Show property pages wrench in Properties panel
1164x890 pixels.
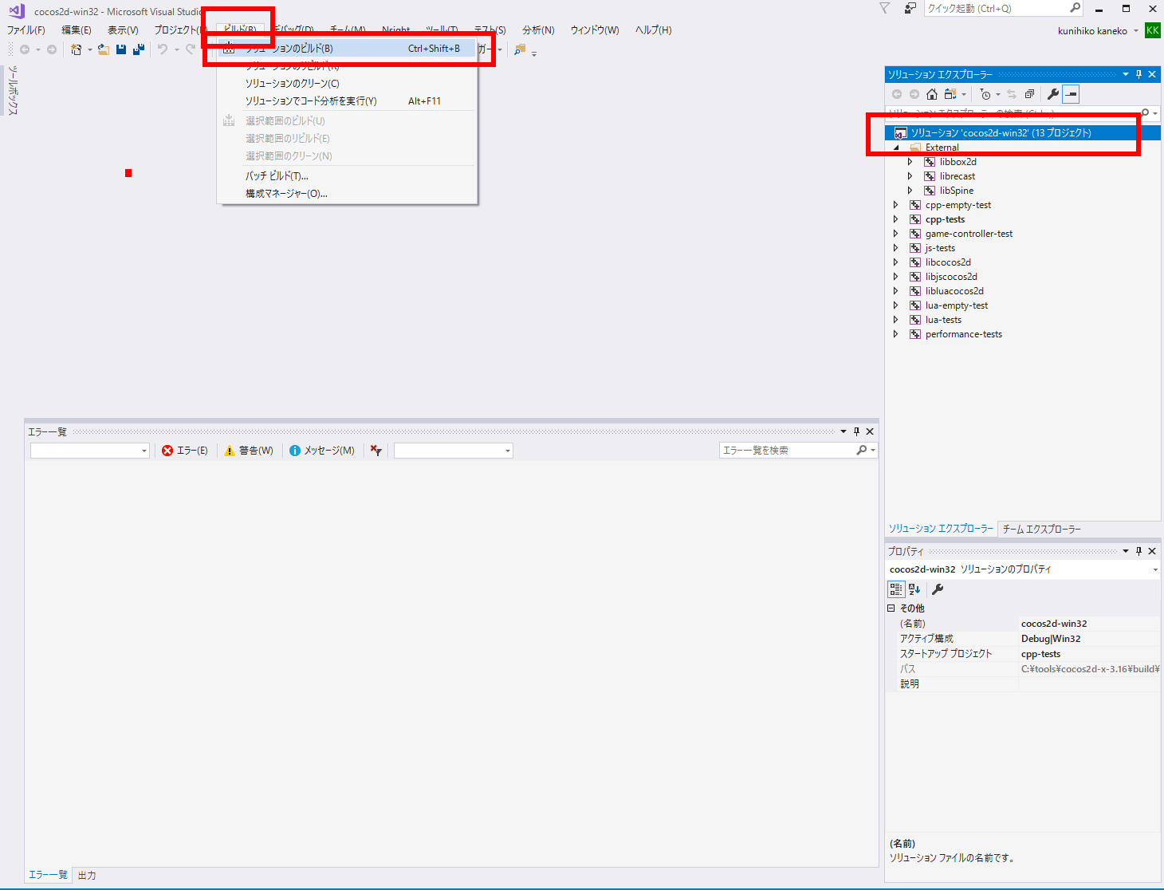click(x=938, y=589)
